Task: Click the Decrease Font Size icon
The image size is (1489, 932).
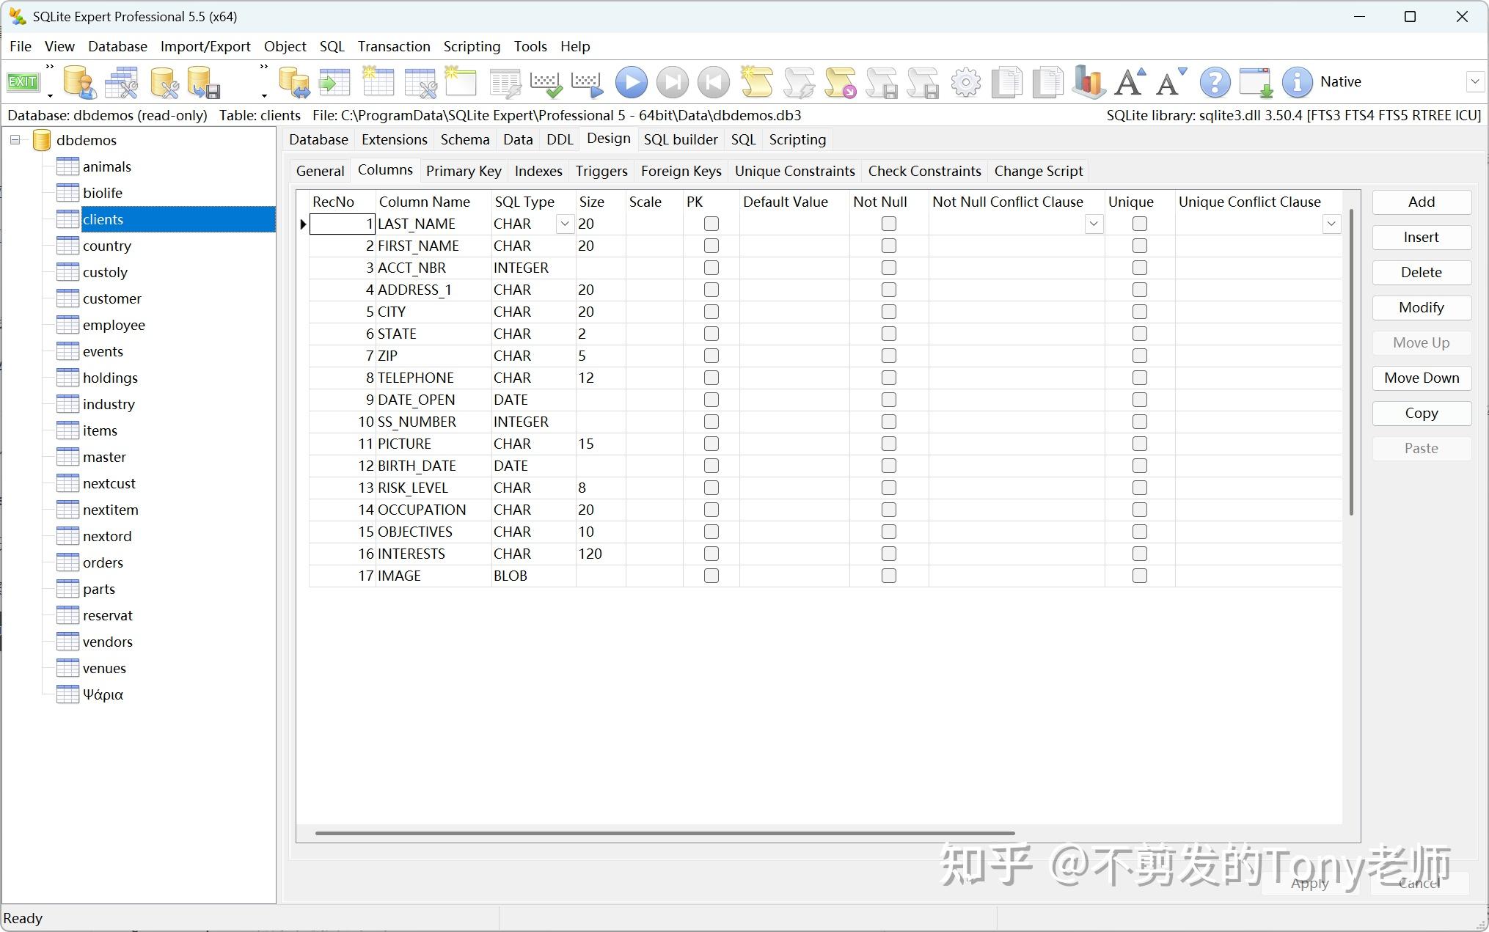Action: (1170, 81)
